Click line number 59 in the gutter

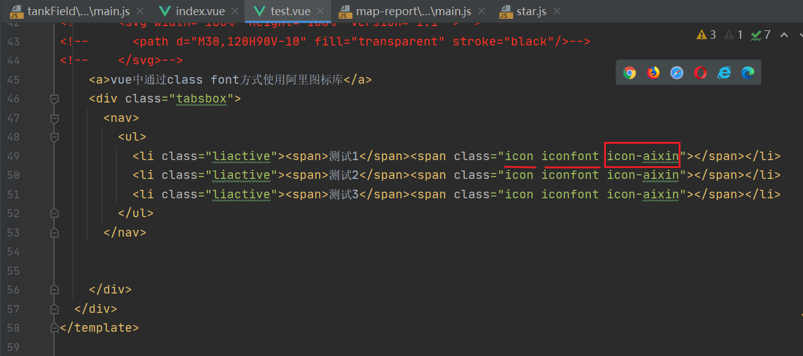coord(13,347)
